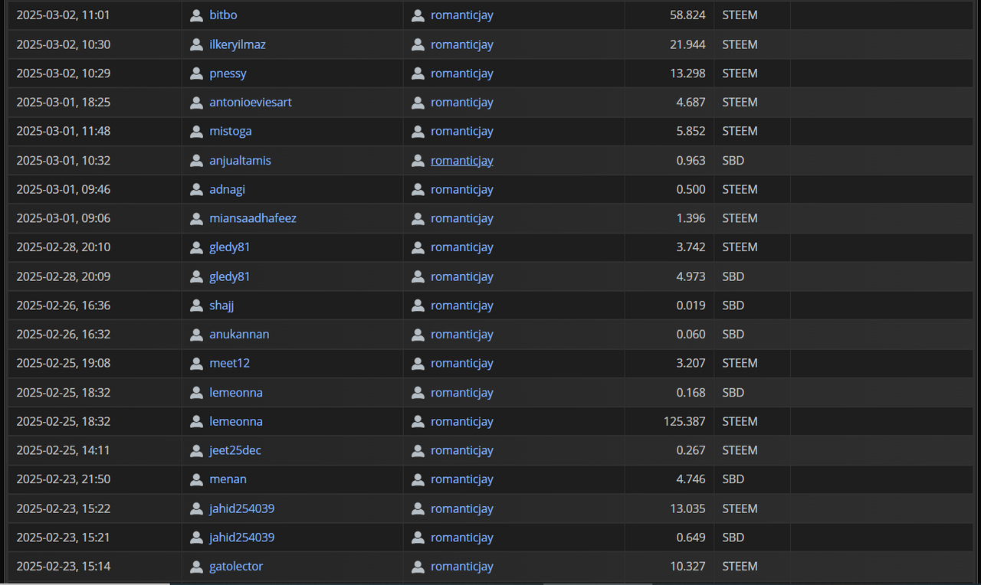
Task: Click the date 2025-02-23, 21:50
Action: (63, 479)
